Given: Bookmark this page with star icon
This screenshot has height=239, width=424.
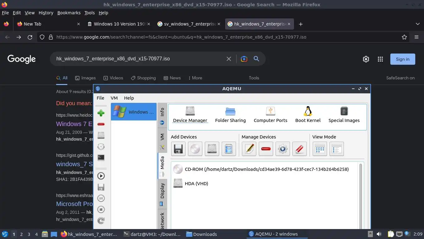Looking at the screenshot, I should click(x=404, y=37).
